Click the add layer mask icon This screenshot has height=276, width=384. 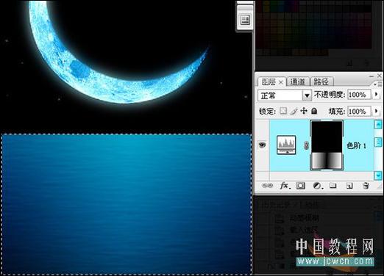tap(300, 186)
